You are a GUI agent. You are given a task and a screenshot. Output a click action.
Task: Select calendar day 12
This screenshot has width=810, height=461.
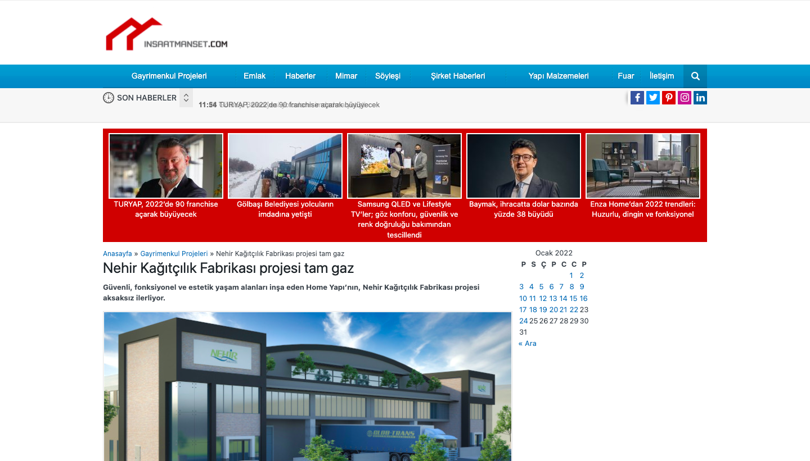tap(543, 299)
